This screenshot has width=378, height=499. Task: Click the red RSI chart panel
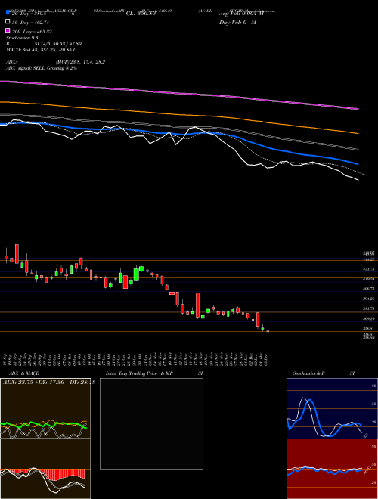(x=332, y=469)
